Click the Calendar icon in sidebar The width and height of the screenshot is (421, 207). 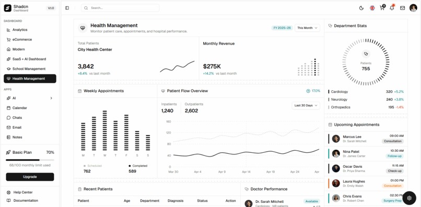coord(8,108)
